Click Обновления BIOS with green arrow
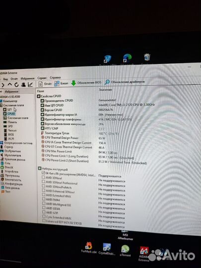The image size is (201, 268). (x=86, y=83)
